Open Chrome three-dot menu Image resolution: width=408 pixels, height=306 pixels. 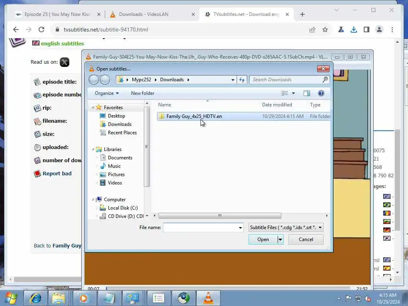392,29
